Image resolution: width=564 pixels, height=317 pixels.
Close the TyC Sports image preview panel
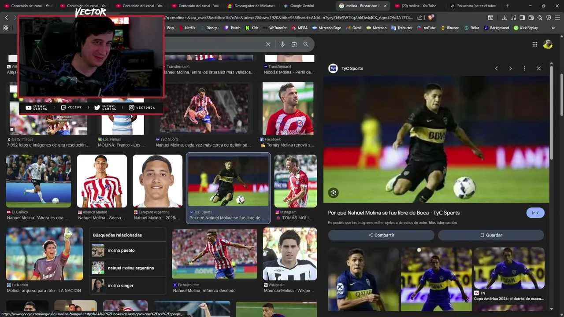(538, 68)
